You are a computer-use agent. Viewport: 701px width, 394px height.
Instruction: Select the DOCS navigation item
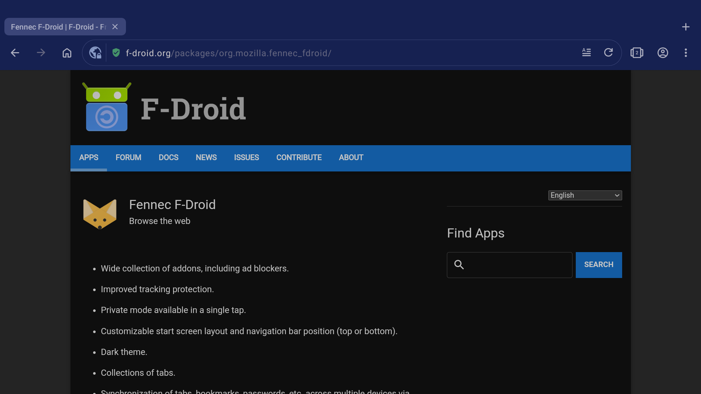coord(168,158)
